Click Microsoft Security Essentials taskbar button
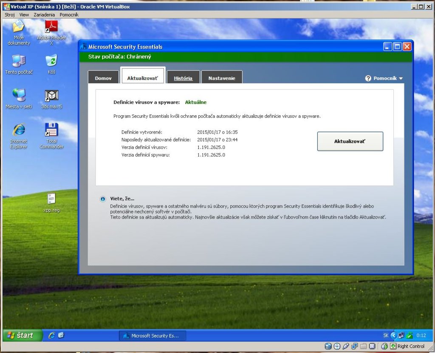Viewport: 435px width, 353px height. tap(153, 336)
